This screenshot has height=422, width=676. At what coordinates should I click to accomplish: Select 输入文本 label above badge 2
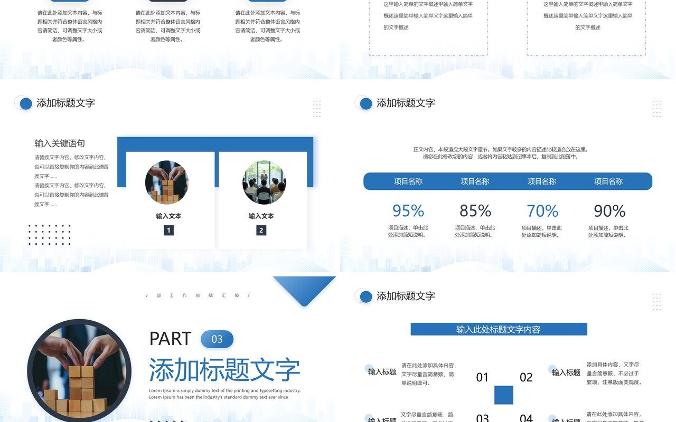(261, 216)
